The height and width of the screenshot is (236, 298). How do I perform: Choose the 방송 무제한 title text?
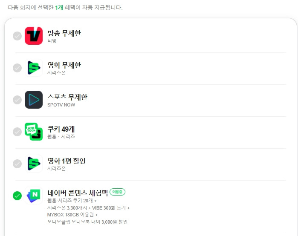(x=64, y=33)
